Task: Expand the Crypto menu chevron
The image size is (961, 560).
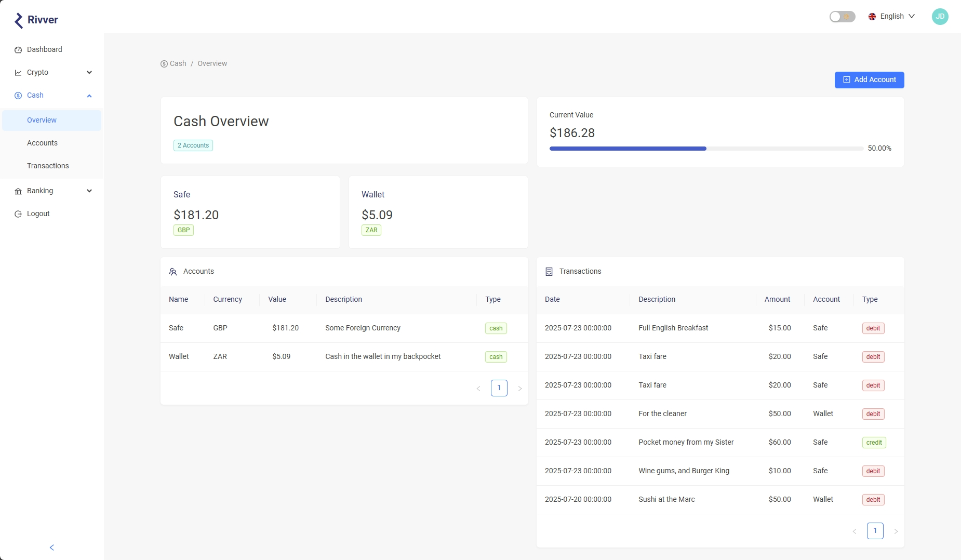Action: point(89,73)
